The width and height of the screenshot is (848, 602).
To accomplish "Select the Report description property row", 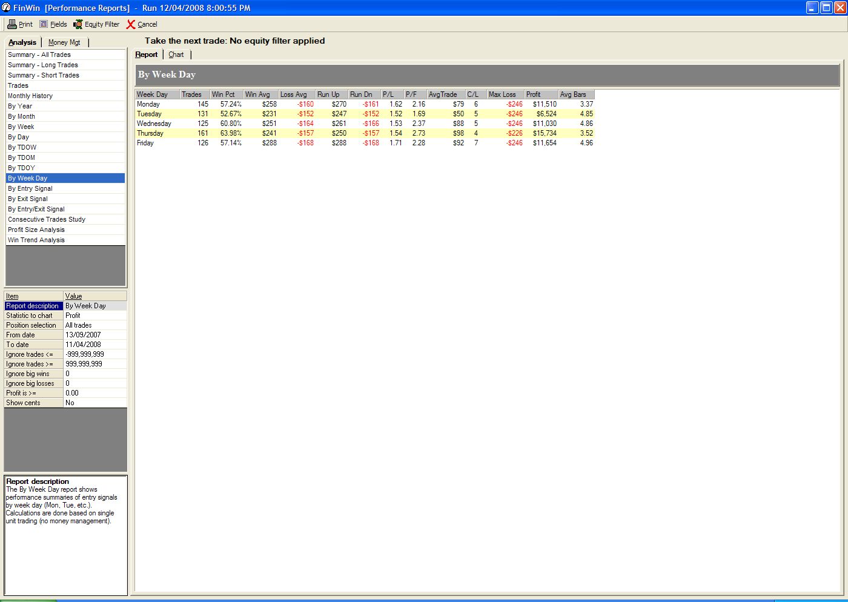I will pyautogui.click(x=65, y=306).
